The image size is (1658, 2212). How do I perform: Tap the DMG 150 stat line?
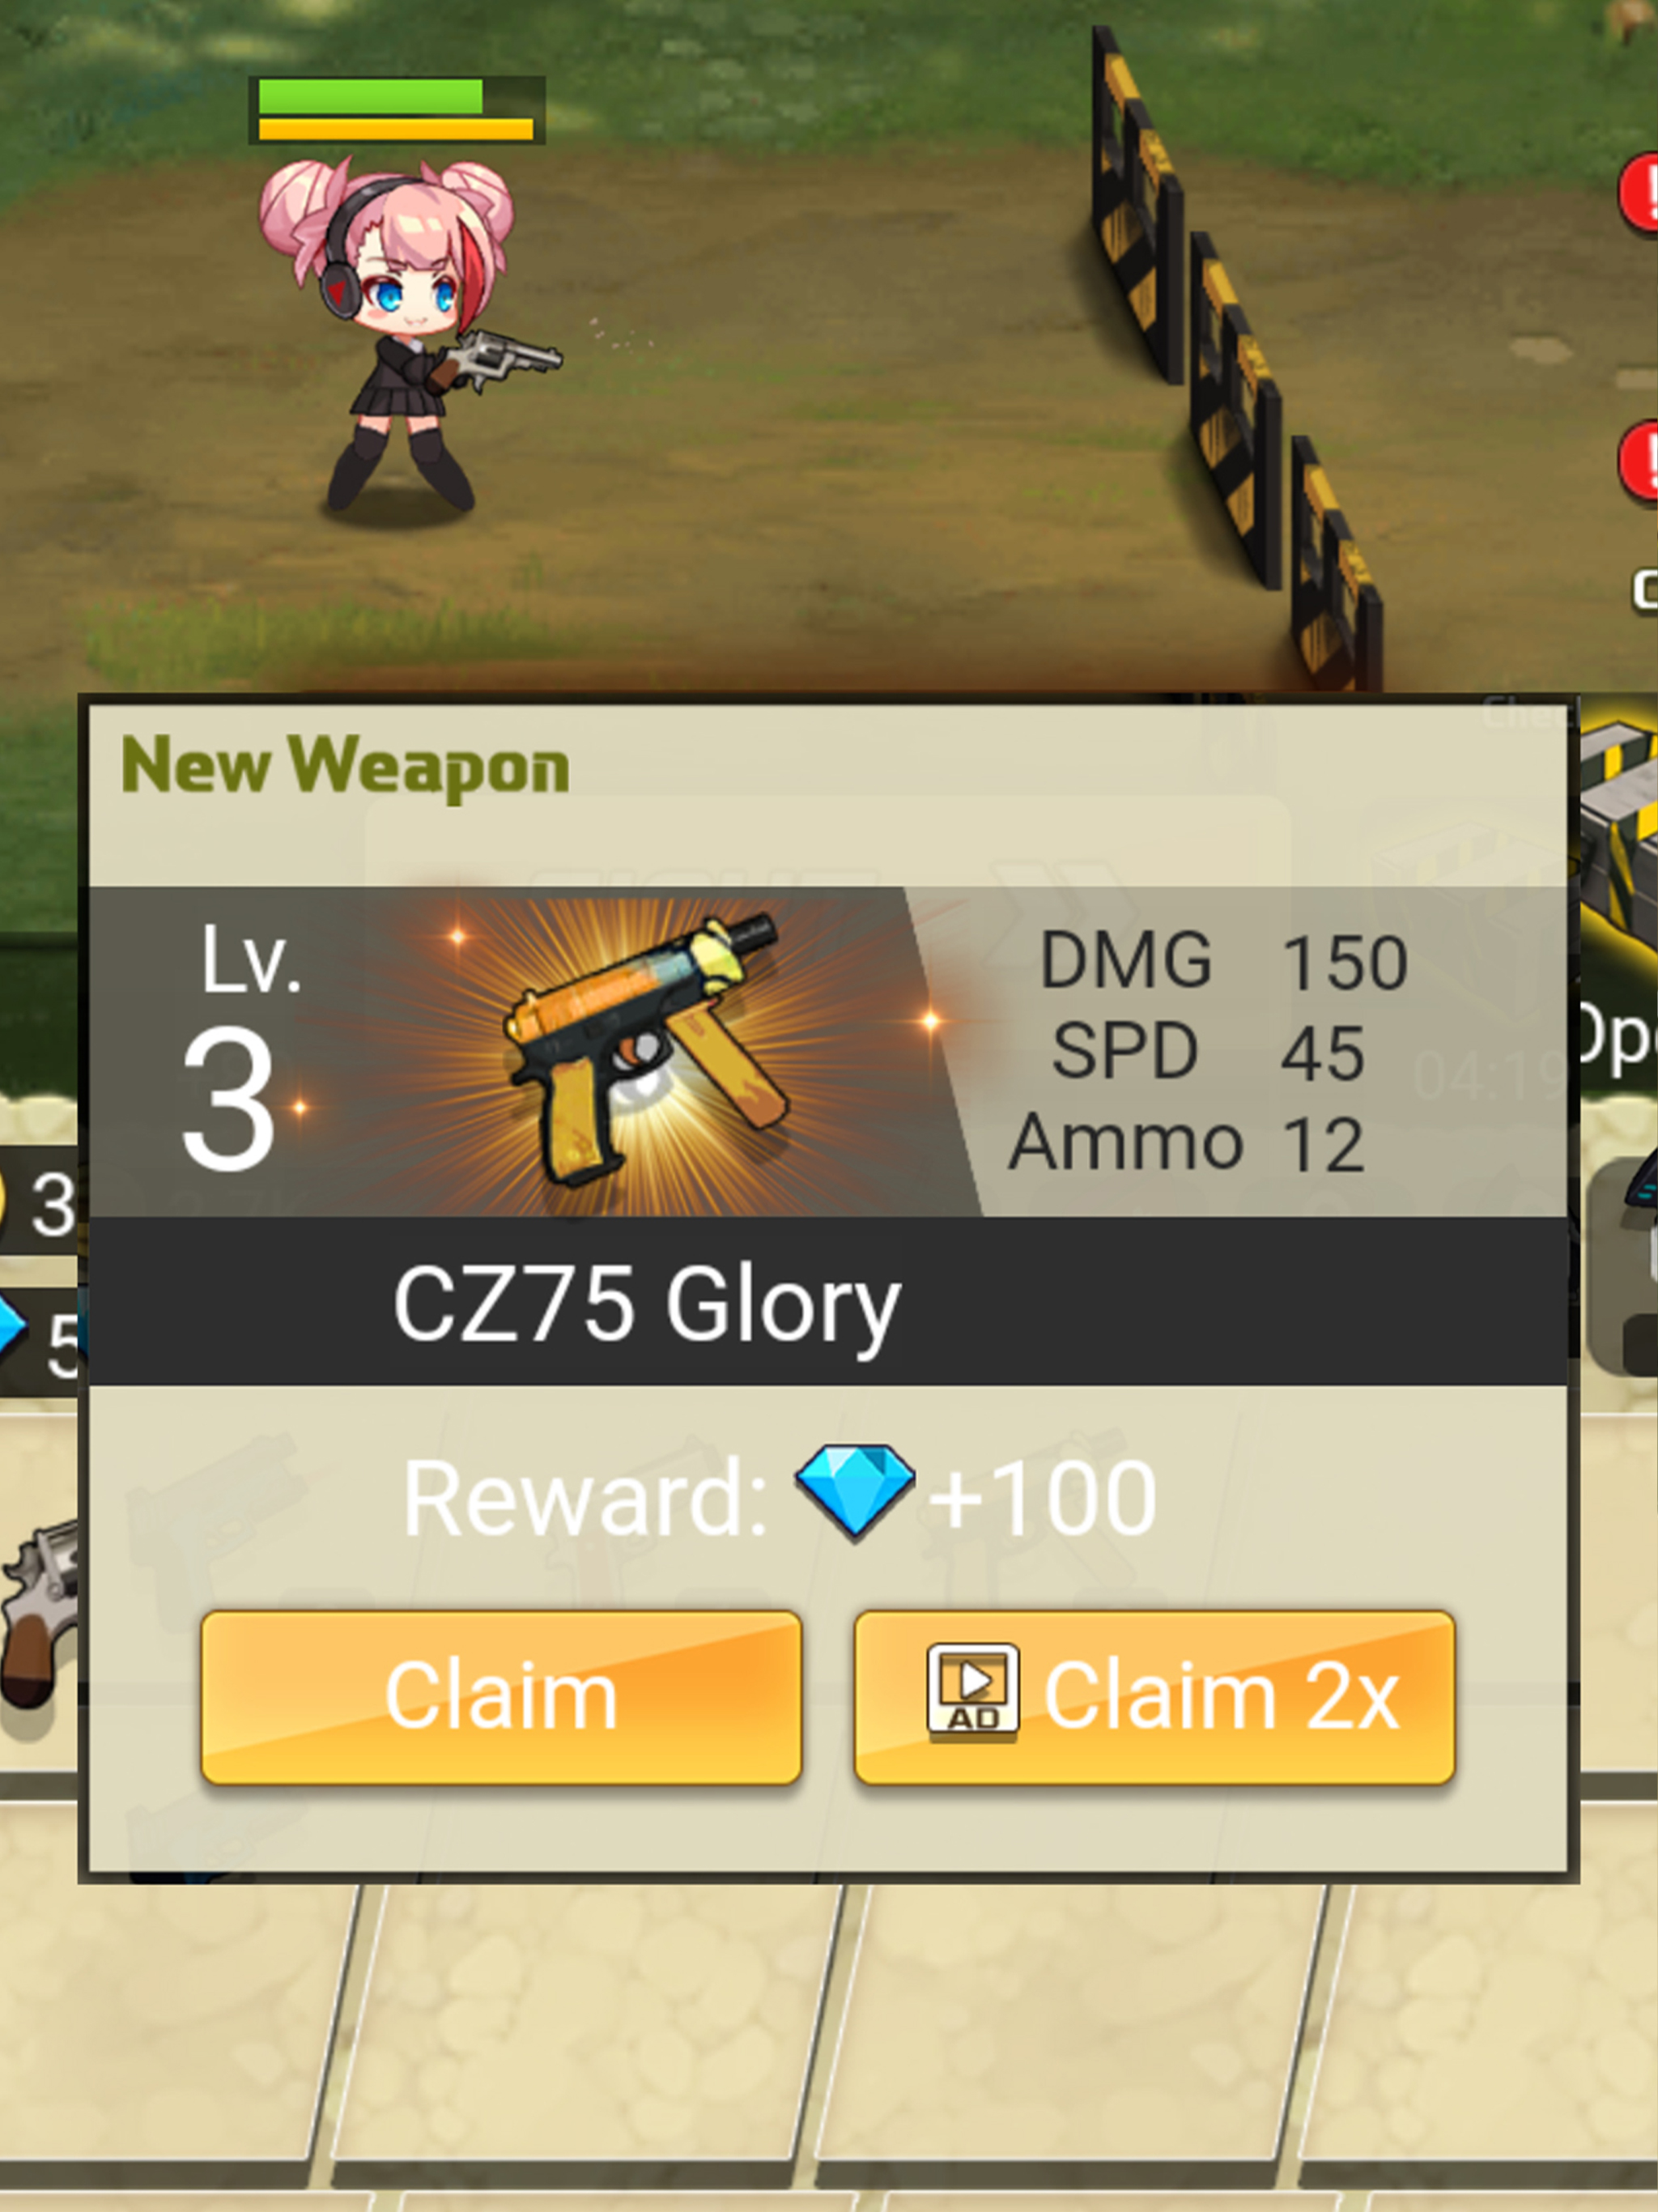point(1223,961)
